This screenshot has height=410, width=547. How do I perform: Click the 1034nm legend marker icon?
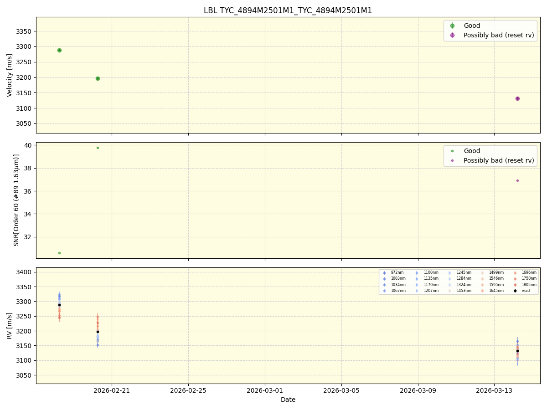pos(384,284)
